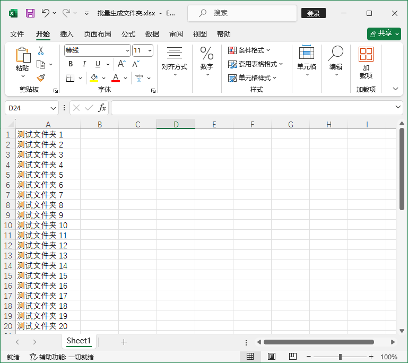
Task: Click the Save icon in title bar
Action: 30,13
